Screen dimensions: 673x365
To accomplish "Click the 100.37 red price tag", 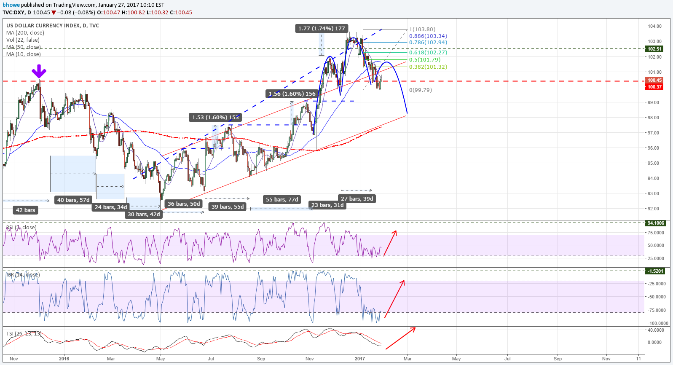I will tap(655, 87).
